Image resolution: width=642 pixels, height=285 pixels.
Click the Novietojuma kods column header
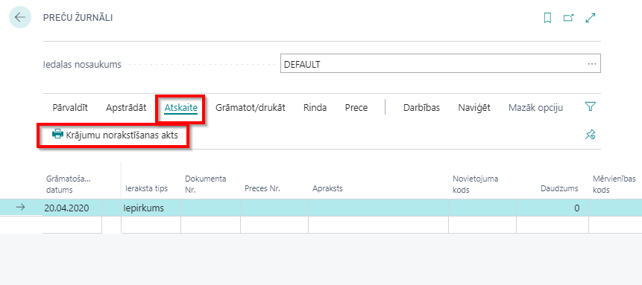(x=476, y=185)
